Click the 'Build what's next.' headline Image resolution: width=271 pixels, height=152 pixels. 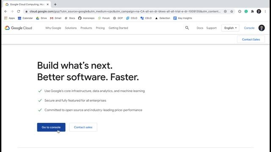pos(75,65)
